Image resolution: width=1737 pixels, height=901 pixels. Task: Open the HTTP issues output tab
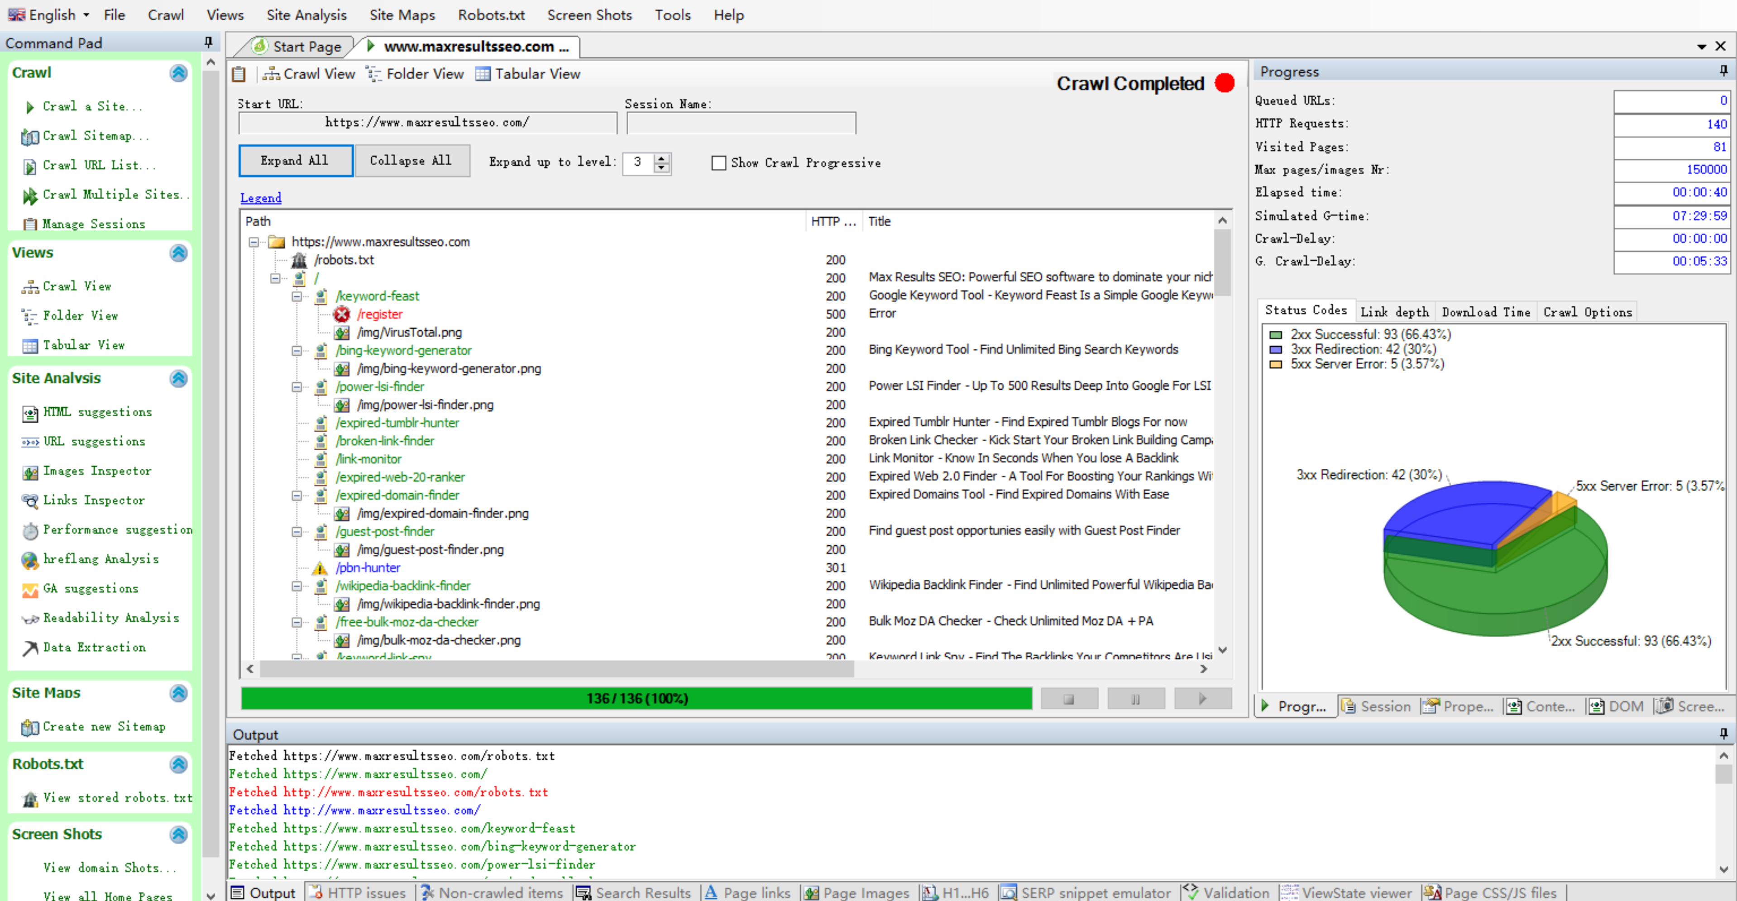[358, 892]
